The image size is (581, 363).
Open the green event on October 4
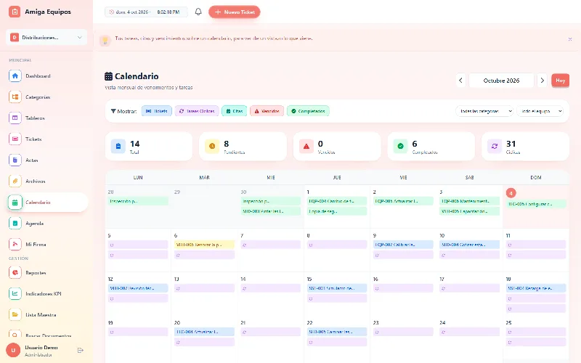click(536, 204)
